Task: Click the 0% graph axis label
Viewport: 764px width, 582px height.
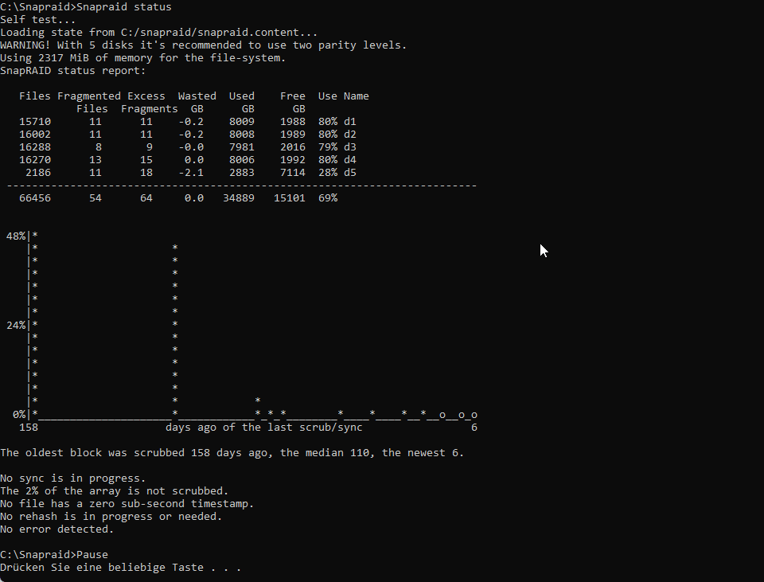Action: point(19,414)
